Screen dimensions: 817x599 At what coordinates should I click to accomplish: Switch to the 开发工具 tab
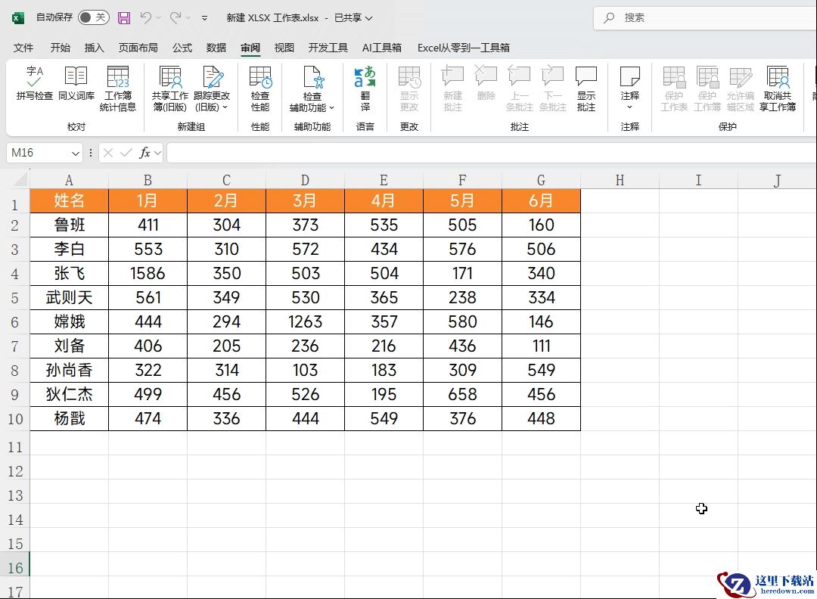[x=328, y=48]
